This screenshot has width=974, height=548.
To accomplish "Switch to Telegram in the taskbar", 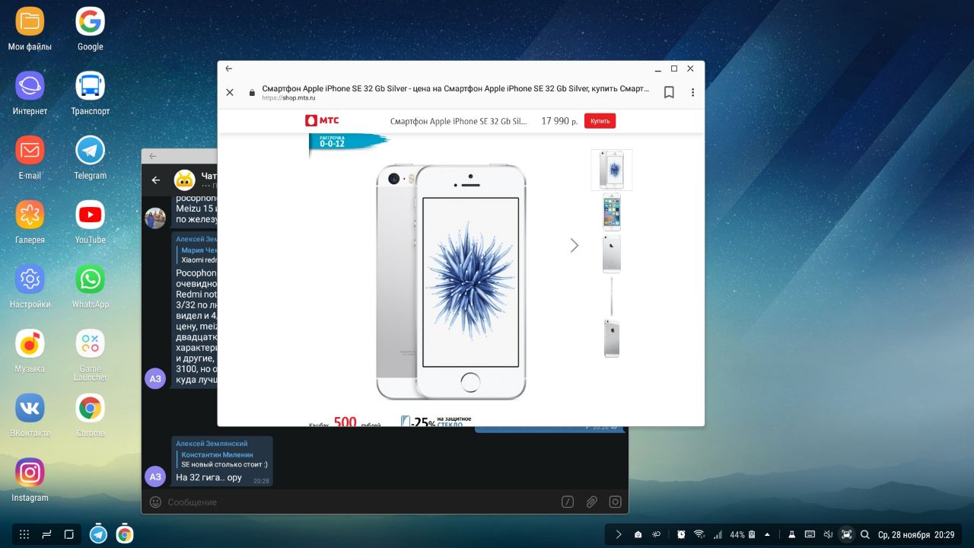I will [x=98, y=534].
